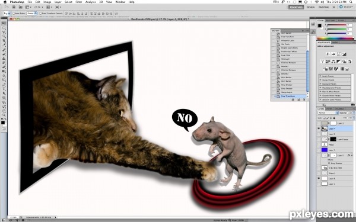Click lock position icon in Layers panel
The height and width of the screenshot is (222, 356).
click(x=331, y=118)
